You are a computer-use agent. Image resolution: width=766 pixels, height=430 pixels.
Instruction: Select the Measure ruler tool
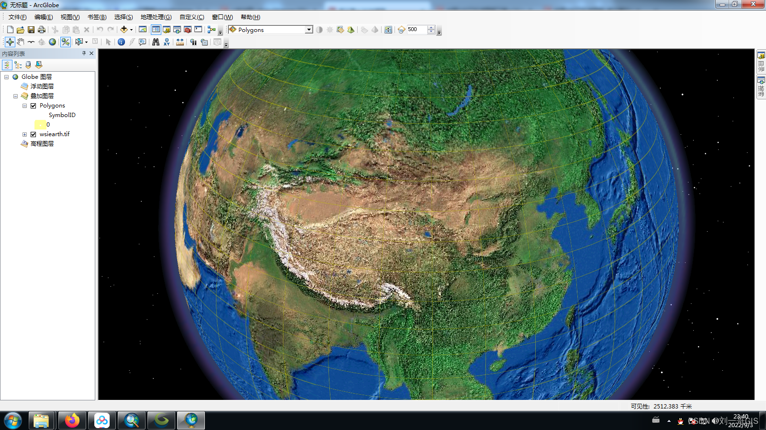coord(180,42)
